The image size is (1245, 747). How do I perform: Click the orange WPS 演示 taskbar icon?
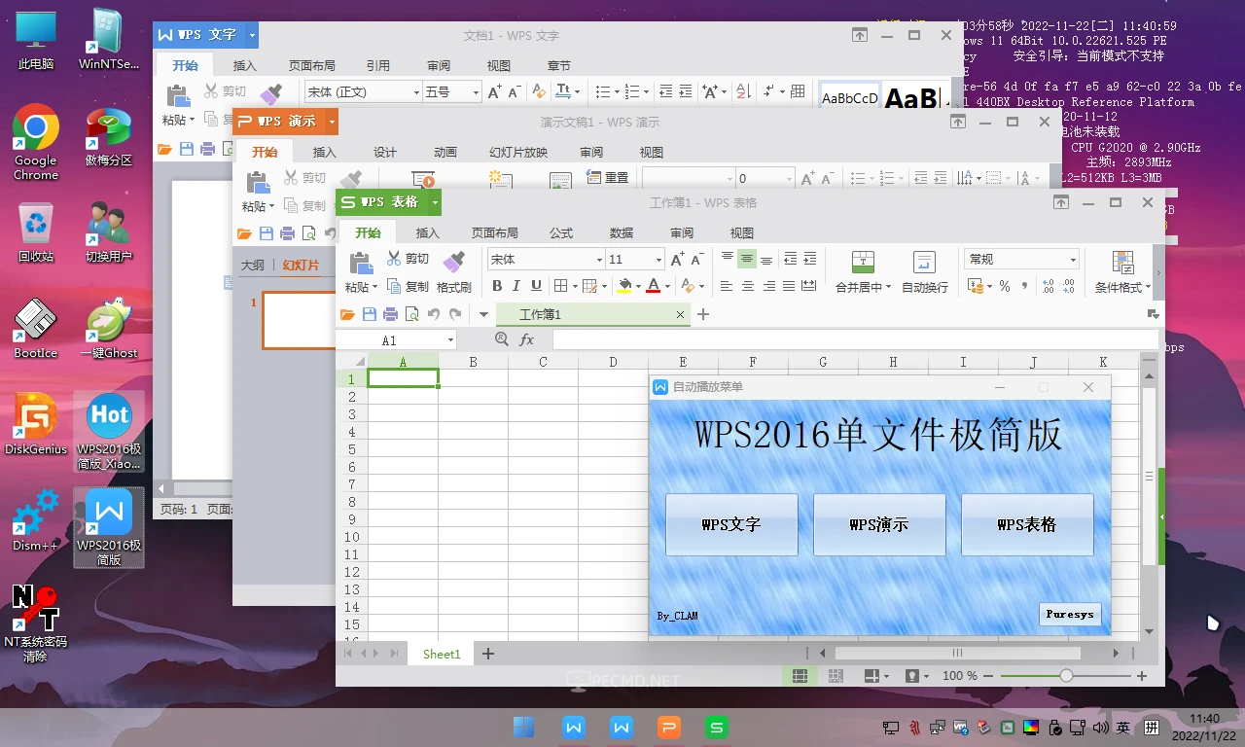(x=669, y=727)
